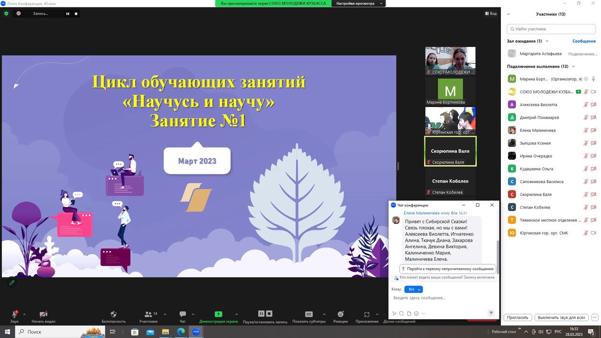Open chat more options ellipsis
This screenshot has height=338, width=601.
(x=424, y=314)
